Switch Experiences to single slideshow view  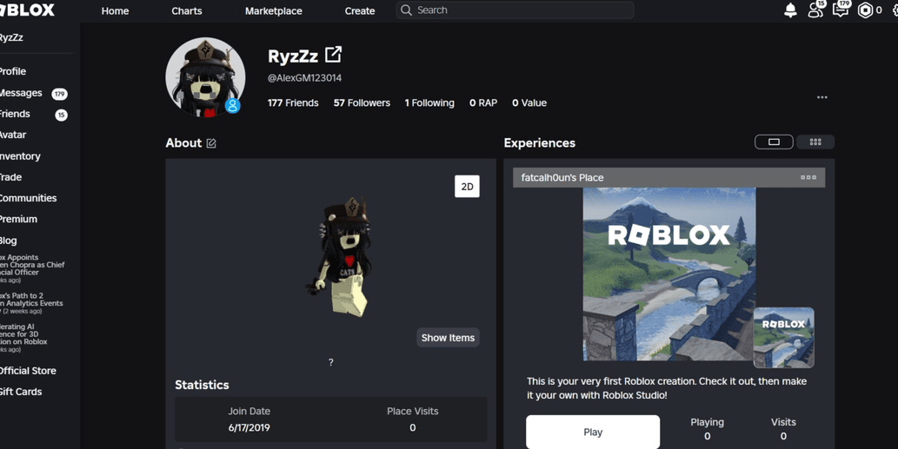point(774,142)
